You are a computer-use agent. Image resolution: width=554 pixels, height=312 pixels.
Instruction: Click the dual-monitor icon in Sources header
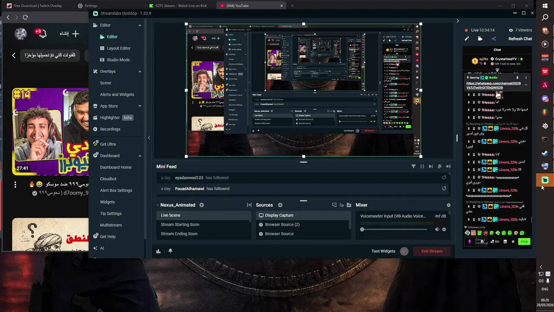click(x=334, y=205)
